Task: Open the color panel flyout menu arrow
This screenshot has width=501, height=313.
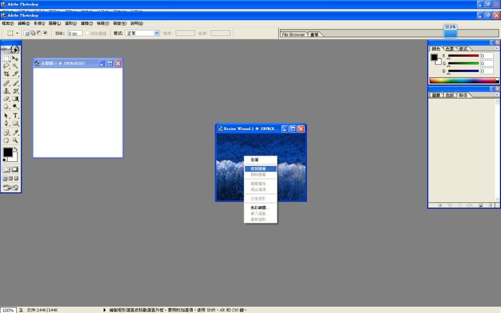Action: 497,48
